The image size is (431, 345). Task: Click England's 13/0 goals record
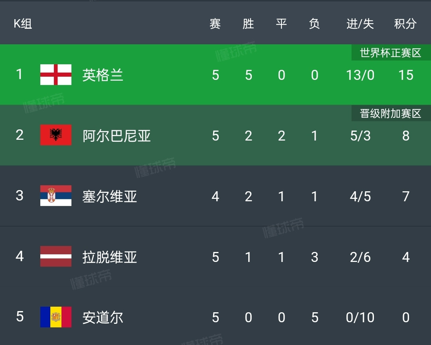[x=360, y=75]
